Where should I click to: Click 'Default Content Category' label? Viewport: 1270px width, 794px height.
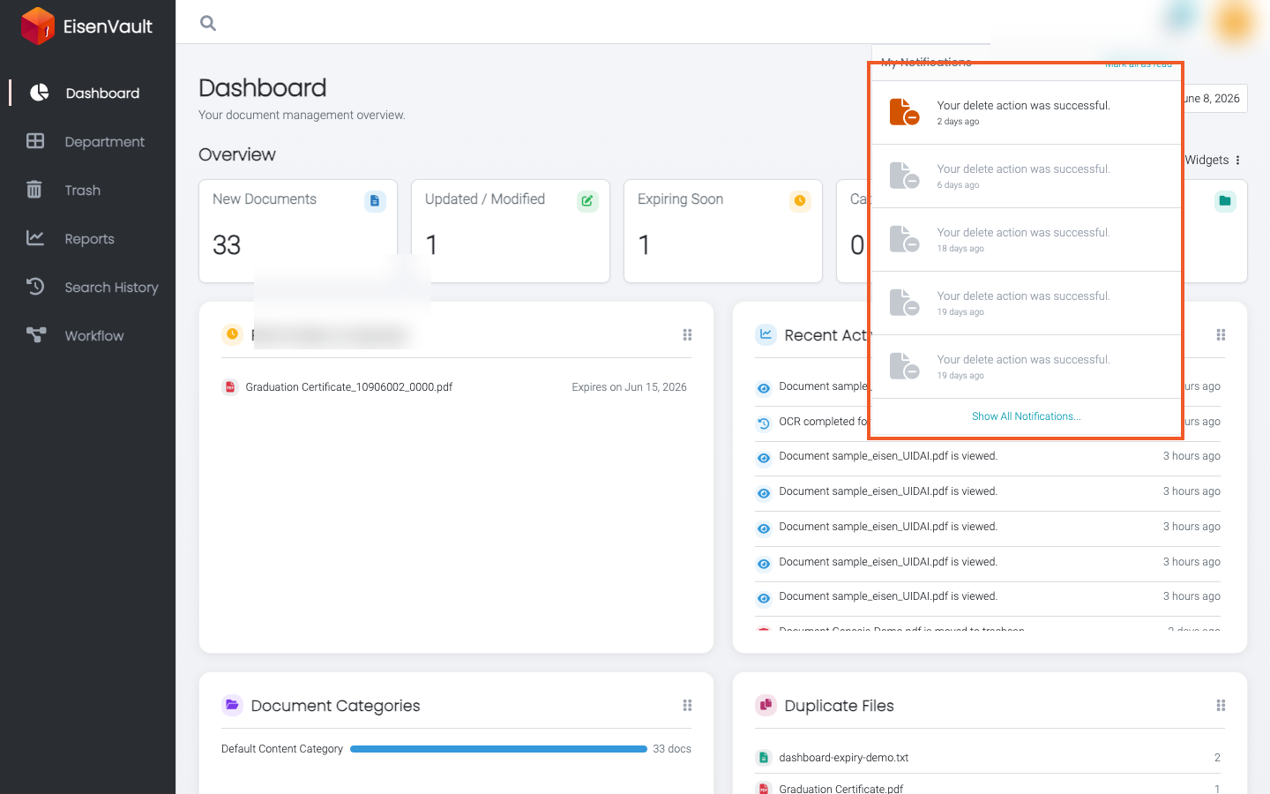coord(282,748)
